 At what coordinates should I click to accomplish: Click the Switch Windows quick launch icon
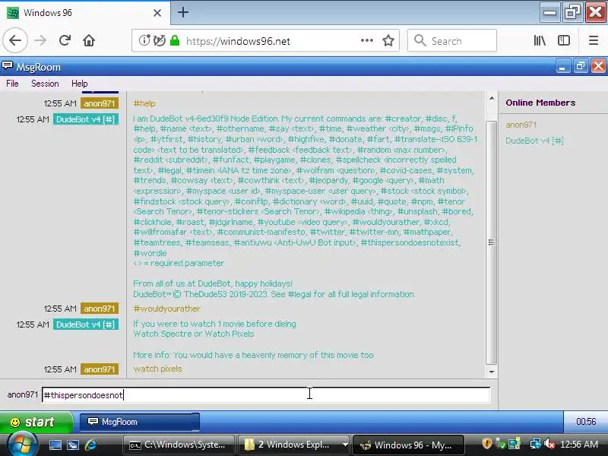click(x=72, y=445)
